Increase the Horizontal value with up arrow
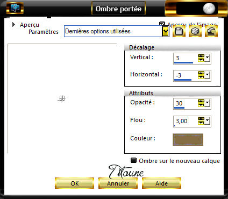Viewport: 228px width, 199px height. point(201,73)
